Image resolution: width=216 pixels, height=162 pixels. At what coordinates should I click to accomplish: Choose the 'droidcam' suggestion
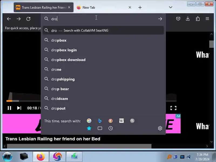coord(103,99)
